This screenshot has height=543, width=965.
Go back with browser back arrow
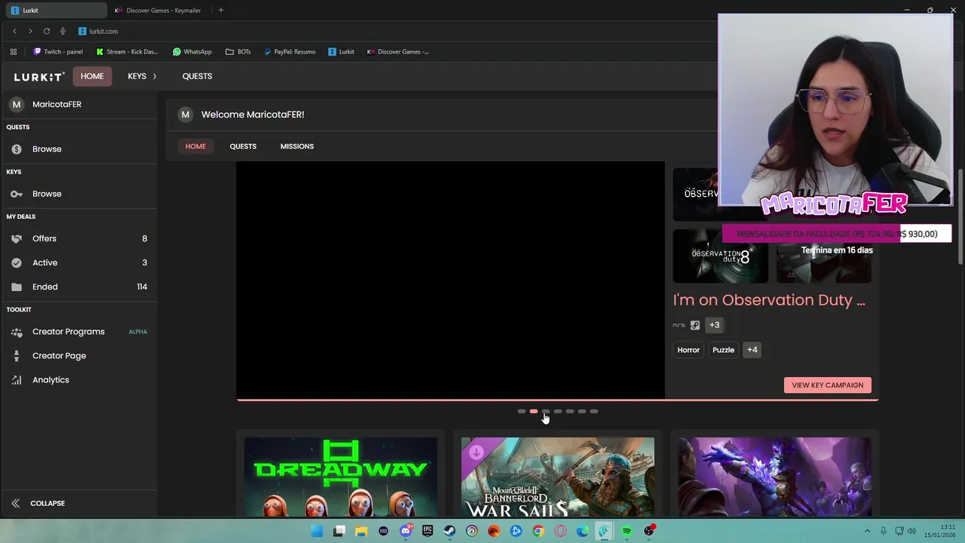click(14, 31)
